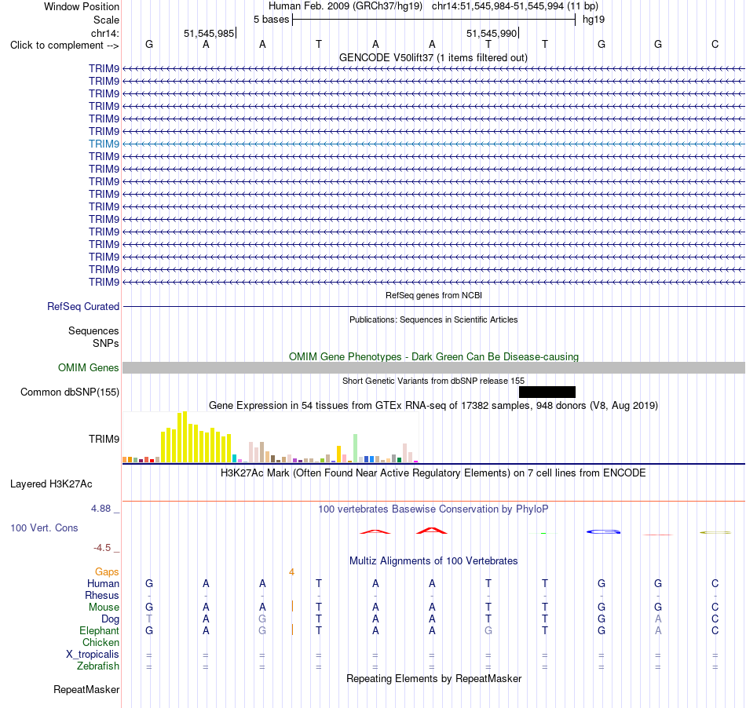Click the Layered H3K27Ac track label
746x708 pixels.
(51, 484)
